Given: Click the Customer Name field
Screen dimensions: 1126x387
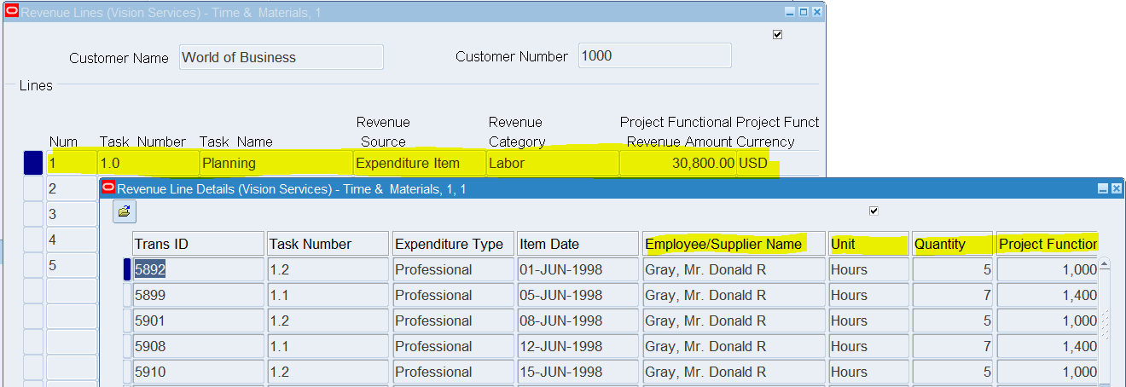Looking at the screenshot, I should [281, 57].
